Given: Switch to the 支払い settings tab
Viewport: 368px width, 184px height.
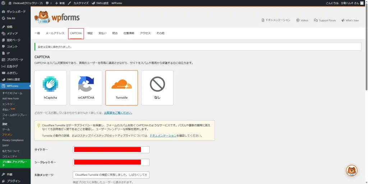Looking at the screenshot, I should click(102, 33).
